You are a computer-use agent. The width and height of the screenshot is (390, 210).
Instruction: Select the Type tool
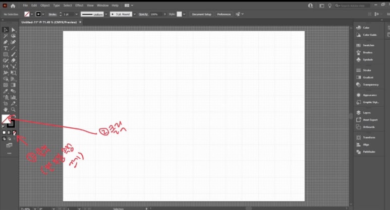pyautogui.click(x=6, y=48)
